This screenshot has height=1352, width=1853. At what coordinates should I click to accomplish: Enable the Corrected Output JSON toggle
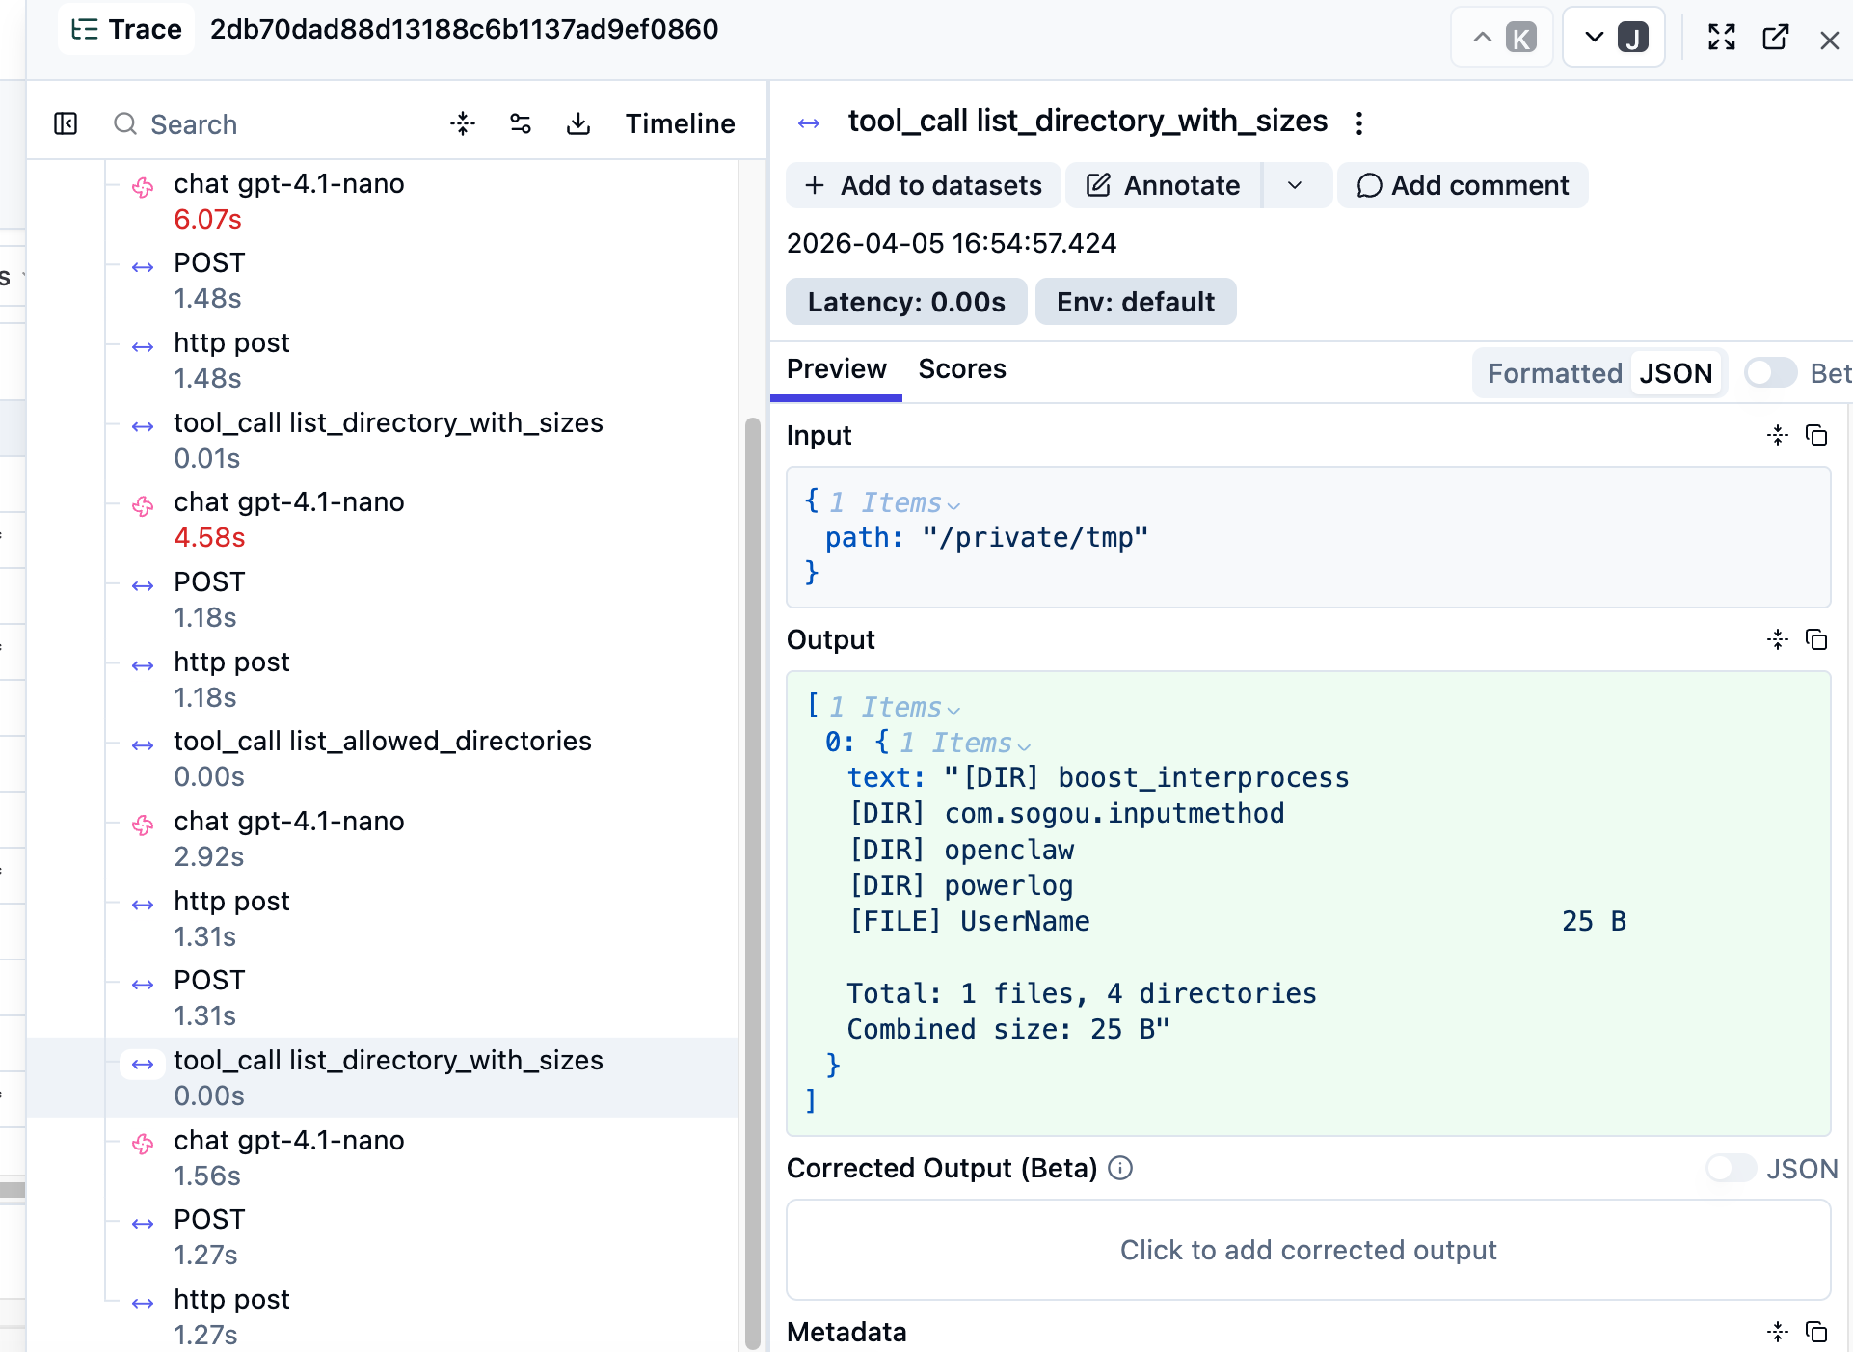[1732, 1169]
